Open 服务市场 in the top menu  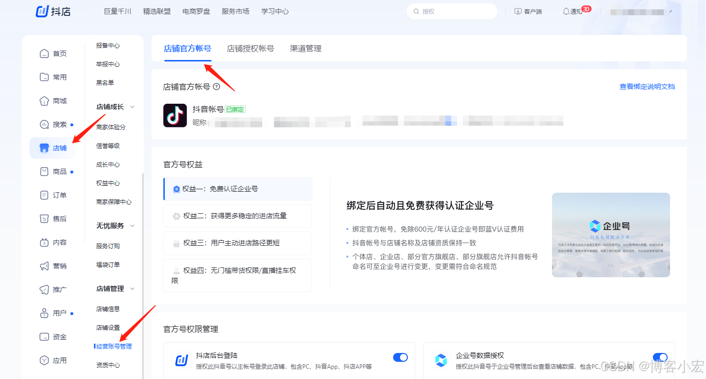(x=236, y=11)
